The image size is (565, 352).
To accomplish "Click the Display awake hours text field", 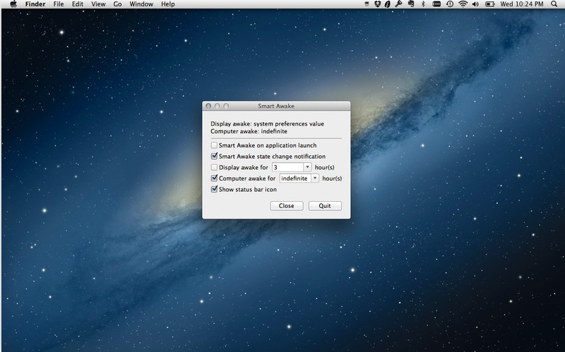I will 287,167.
